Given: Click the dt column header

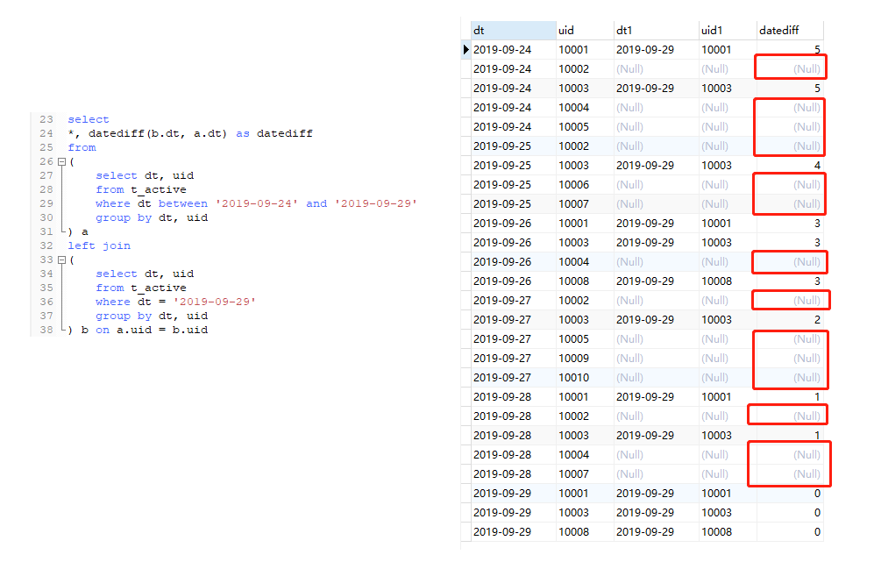Looking at the screenshot, I should coord(514,30).
